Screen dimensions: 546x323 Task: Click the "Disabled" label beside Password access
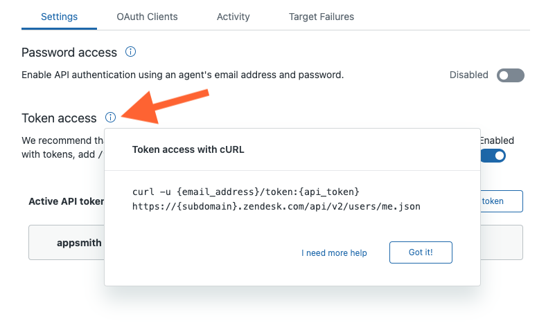click(x=468, y=75)
